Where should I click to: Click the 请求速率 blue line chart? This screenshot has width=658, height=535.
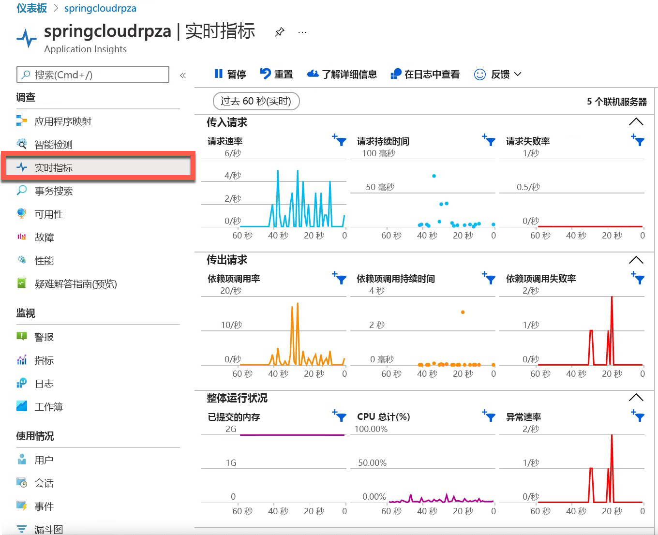click(292, 198)
